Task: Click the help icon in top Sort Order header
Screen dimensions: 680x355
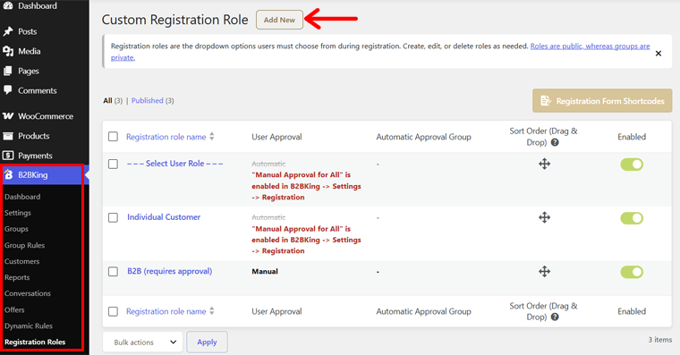Action: point(555,142)
